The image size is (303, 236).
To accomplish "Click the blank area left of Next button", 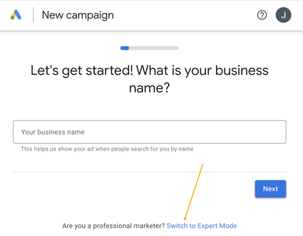I will coord(141,189).
